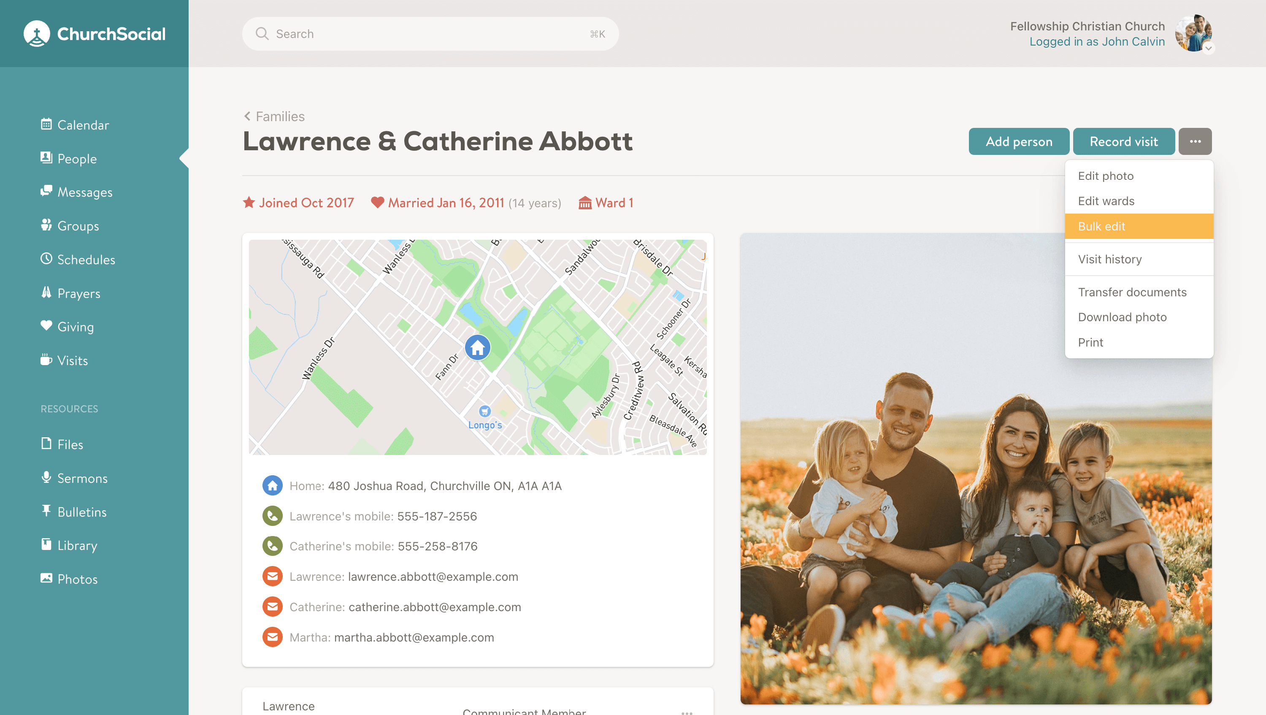Viewport: 1266px width, 715px height.
Task: Open the Prayers section icon
Action: [x=46, y=292]
